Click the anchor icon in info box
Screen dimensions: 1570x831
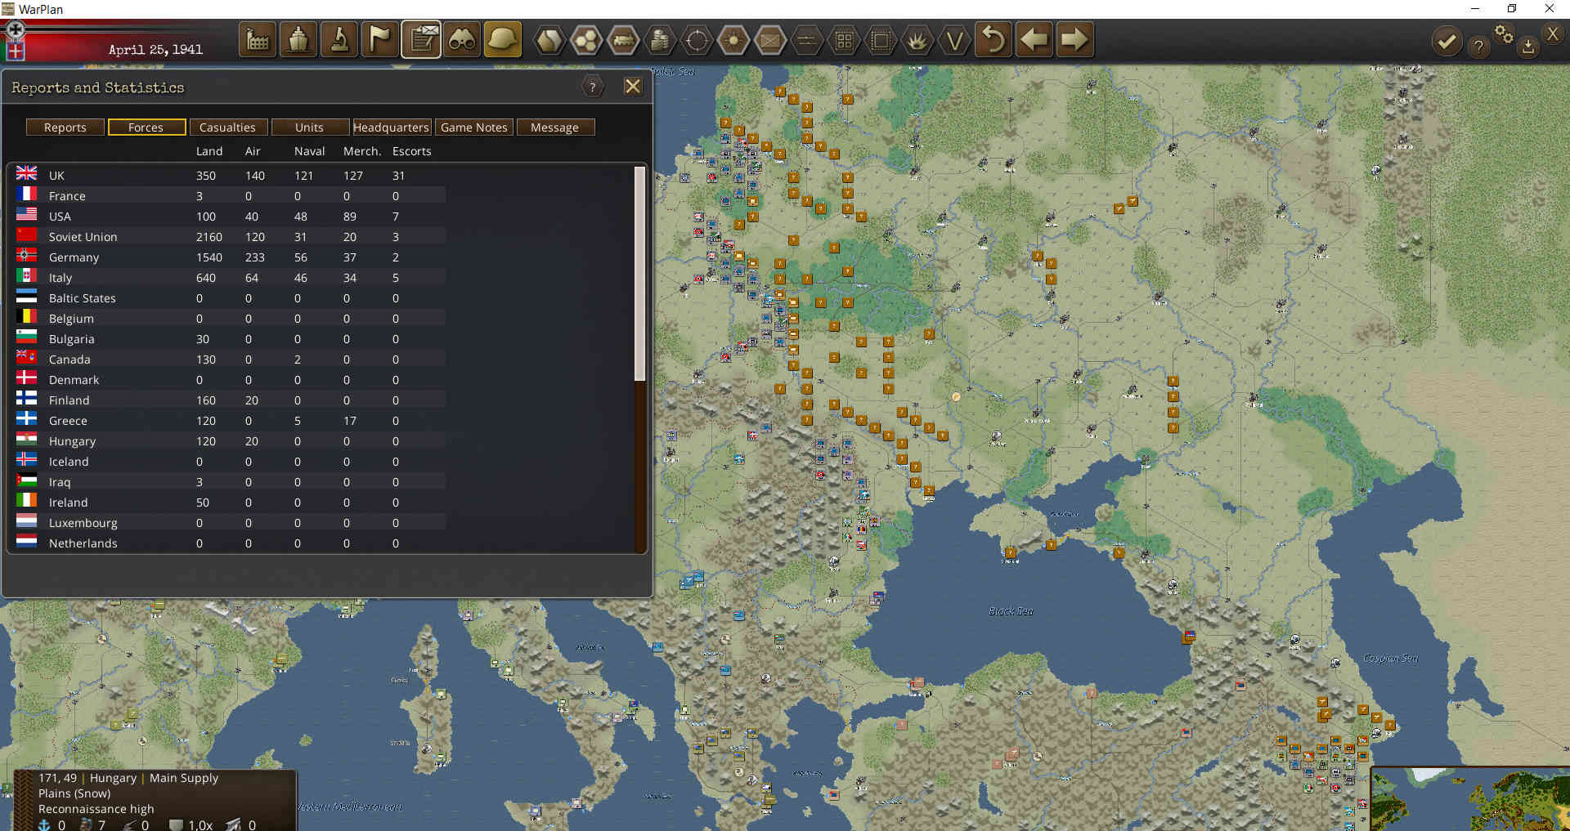(x=45, y=825)
